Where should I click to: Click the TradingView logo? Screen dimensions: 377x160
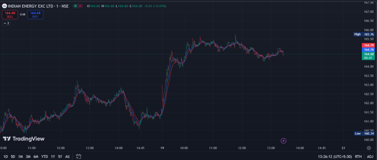click(x=24, y=139)
